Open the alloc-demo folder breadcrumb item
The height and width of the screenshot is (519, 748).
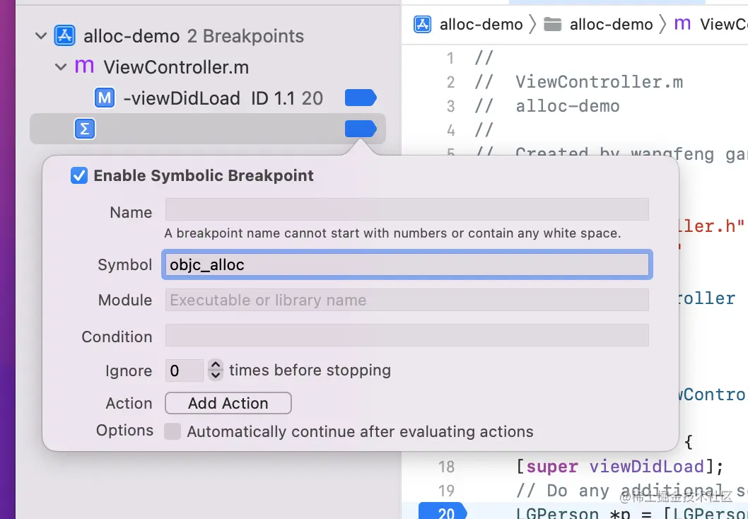[611, 24]
